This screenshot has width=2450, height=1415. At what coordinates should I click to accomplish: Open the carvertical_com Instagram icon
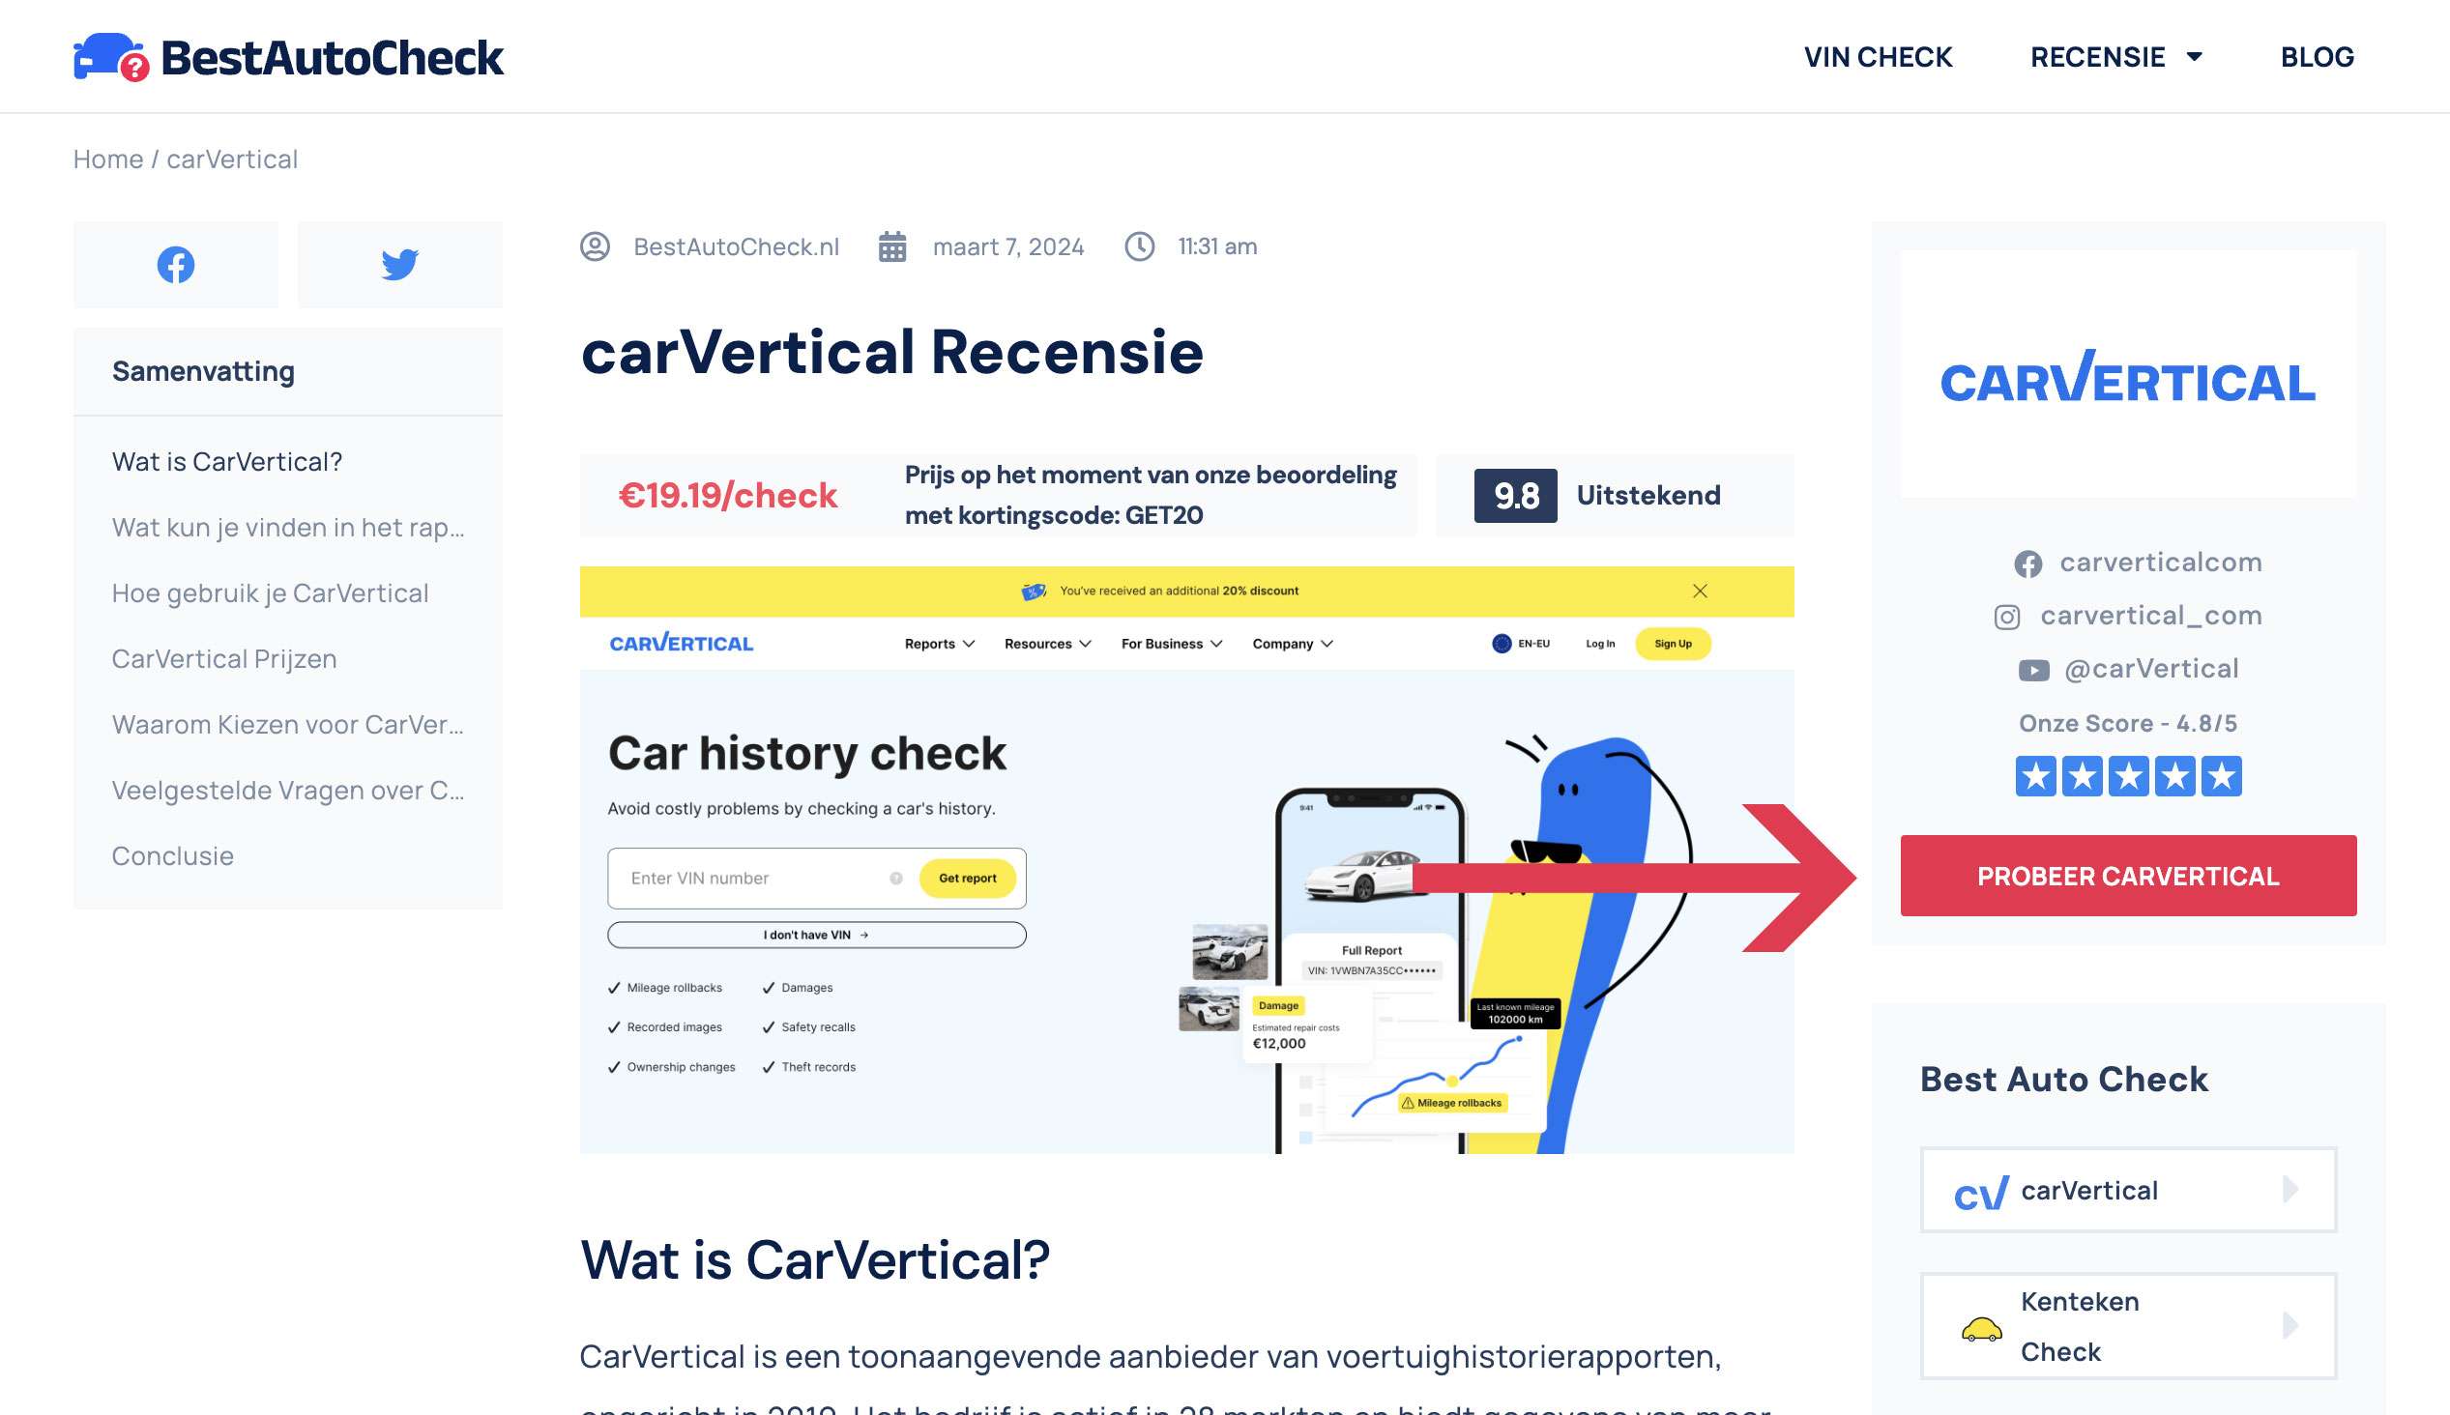(2007, 617)
